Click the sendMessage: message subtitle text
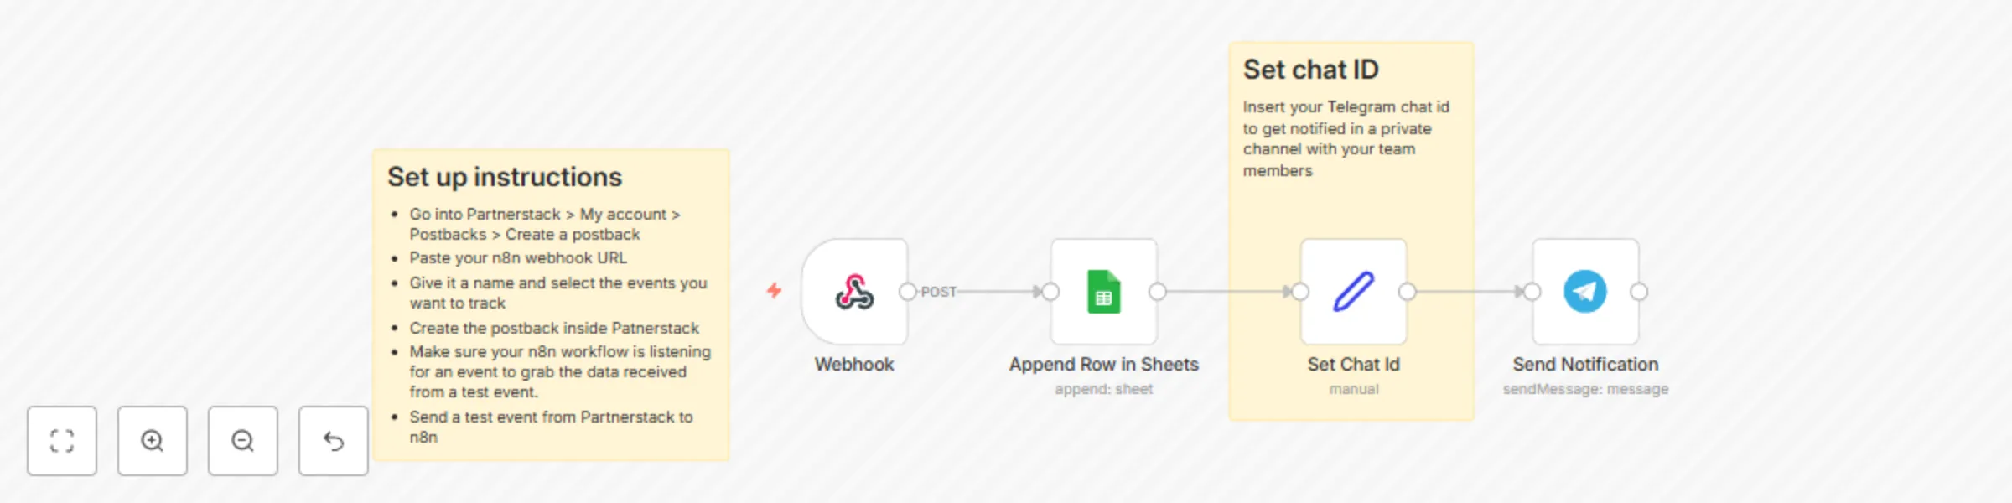 click(1584, 388)
